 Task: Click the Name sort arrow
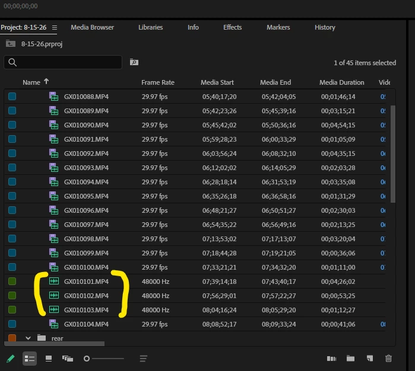coord(46,81)
